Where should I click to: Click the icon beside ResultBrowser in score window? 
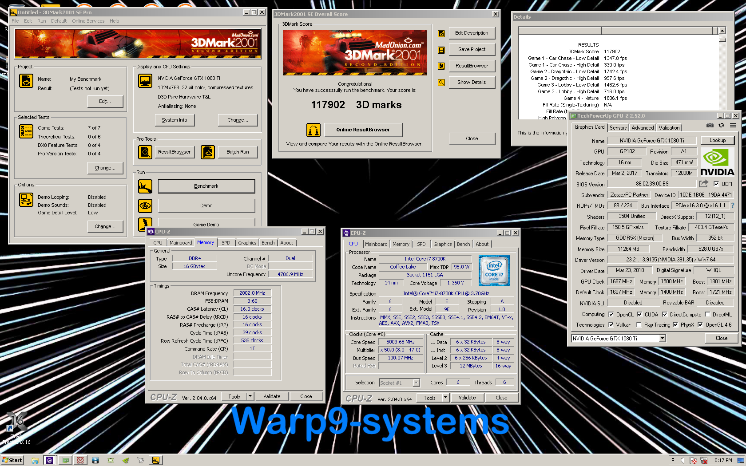(441, 66)
